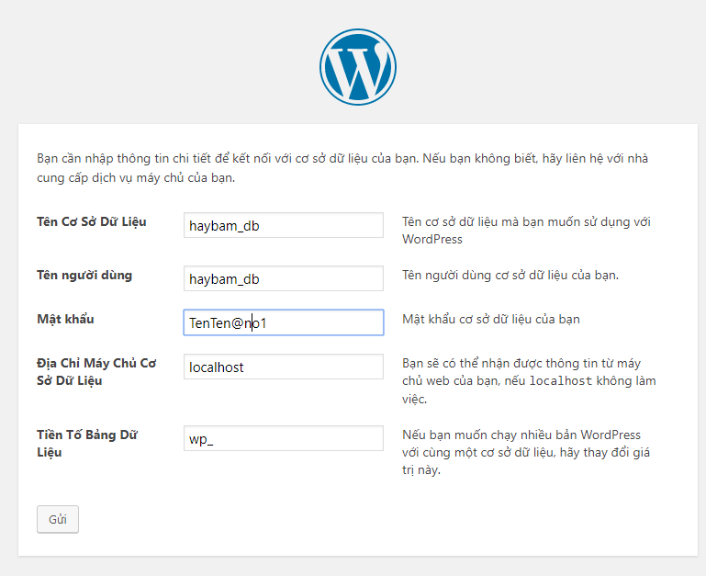Focus the Tên Cơ Sở Dữ Liệu input field
This screenshot has height=576, width=706.
point(284,225)
